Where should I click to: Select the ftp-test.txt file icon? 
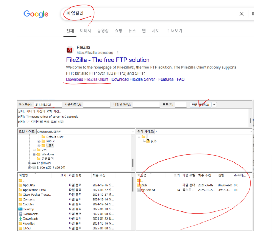139,190
